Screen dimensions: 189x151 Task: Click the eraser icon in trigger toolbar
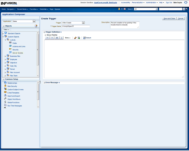click(75, 38)
